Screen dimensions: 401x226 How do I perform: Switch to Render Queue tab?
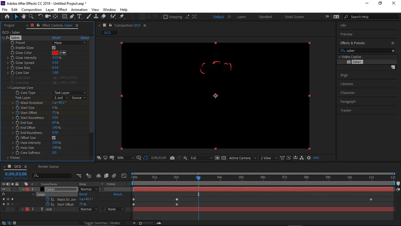point(48,167)
